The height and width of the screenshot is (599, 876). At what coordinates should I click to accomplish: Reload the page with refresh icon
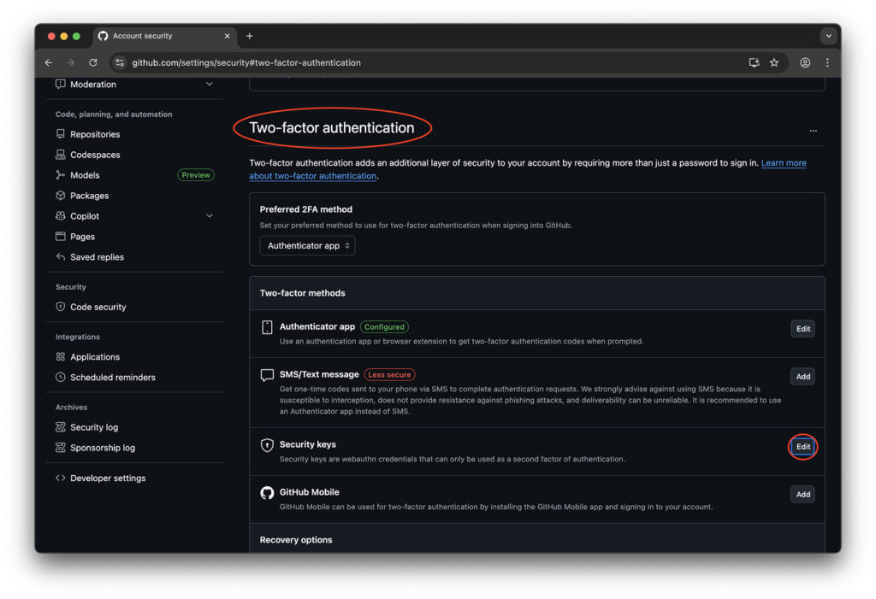point(93,62)
